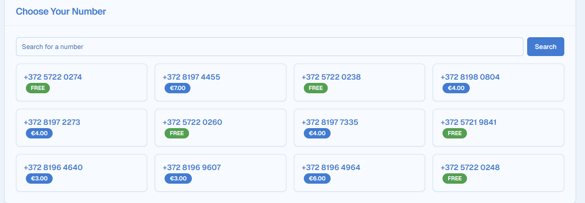The height and width of the screenshot is (203, 585).
Task: Click the €6.00 price badge
Action: tap(317, 179)
